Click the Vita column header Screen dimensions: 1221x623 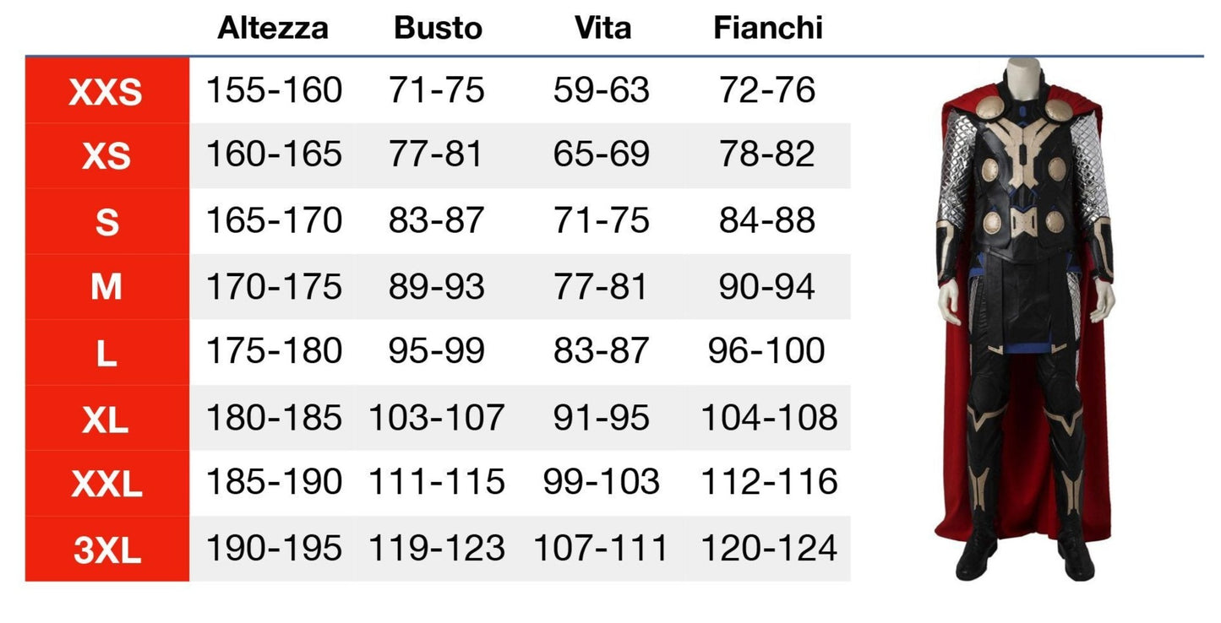tap(602, 28)
